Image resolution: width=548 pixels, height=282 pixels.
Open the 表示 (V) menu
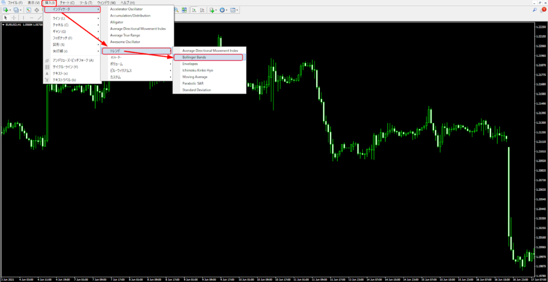(x=34, y=3)
